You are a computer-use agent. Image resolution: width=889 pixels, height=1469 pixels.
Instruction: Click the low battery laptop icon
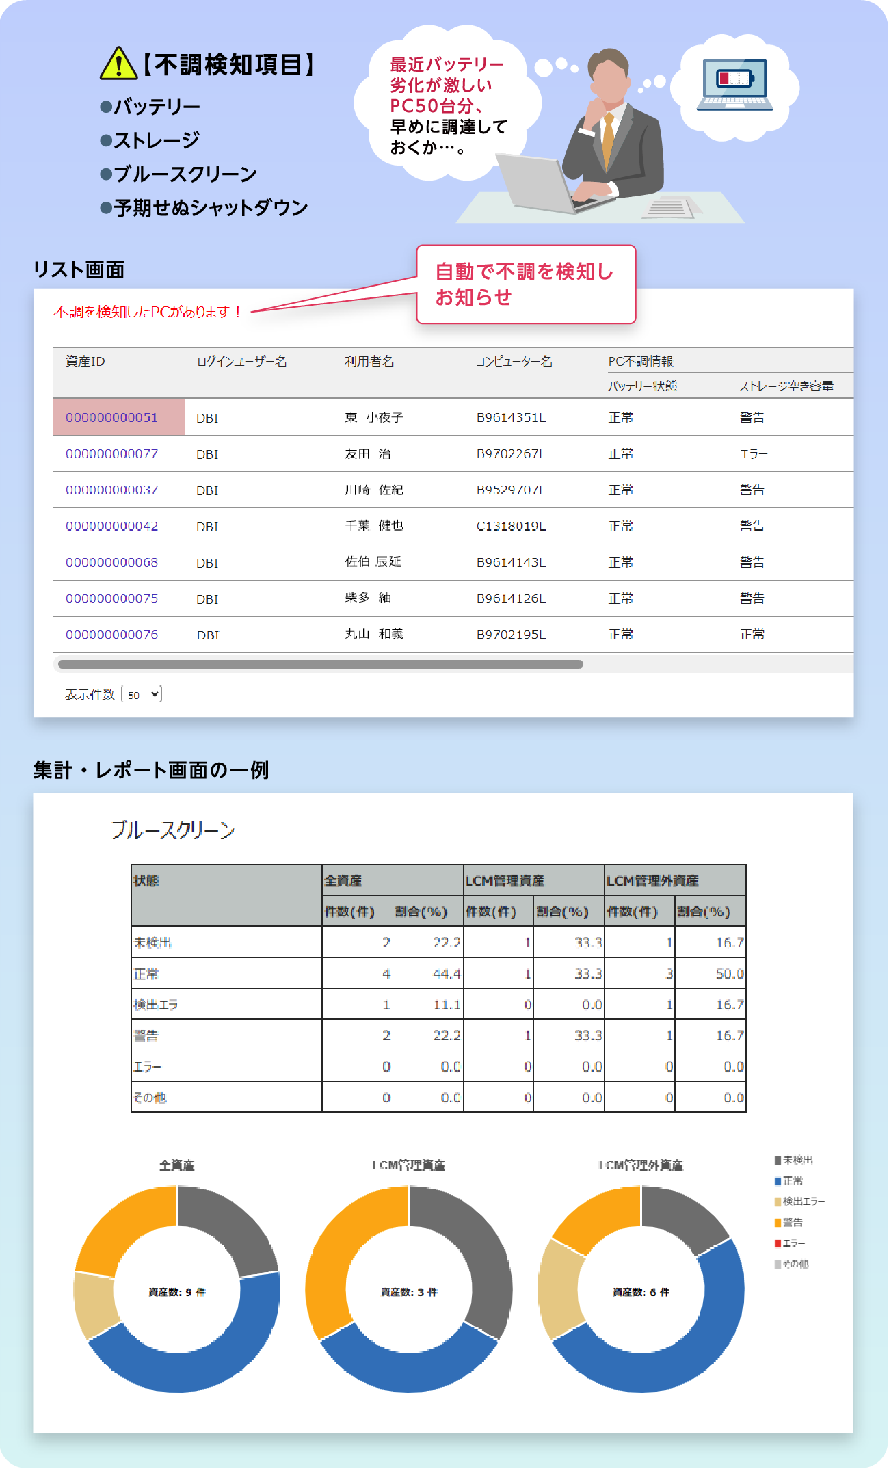tap(734, 85)
